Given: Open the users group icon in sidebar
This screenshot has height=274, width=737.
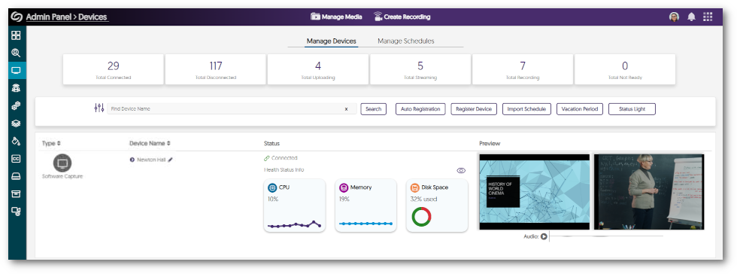Looking at the screenshot, I should pyautogui.click(x=16, y=88).
